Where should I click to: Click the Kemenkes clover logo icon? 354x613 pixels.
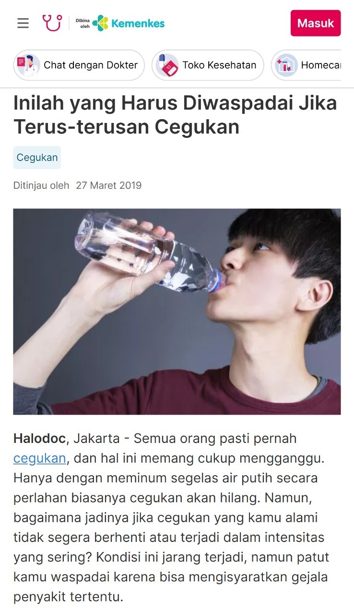pos(100,23)
